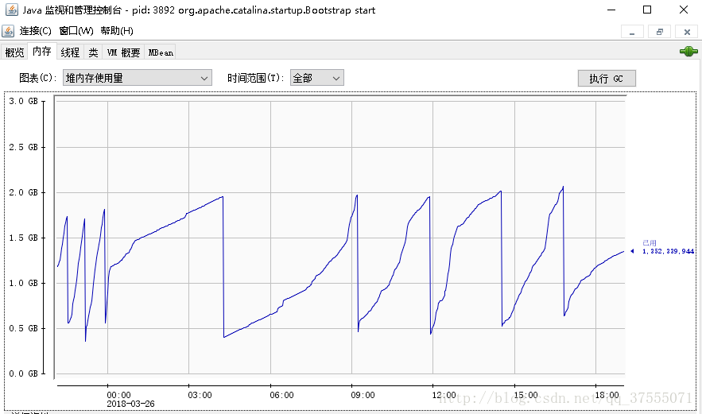Screen dimensions: 702x414
Task: Maximize the main JConsole window
Action: 647,10
